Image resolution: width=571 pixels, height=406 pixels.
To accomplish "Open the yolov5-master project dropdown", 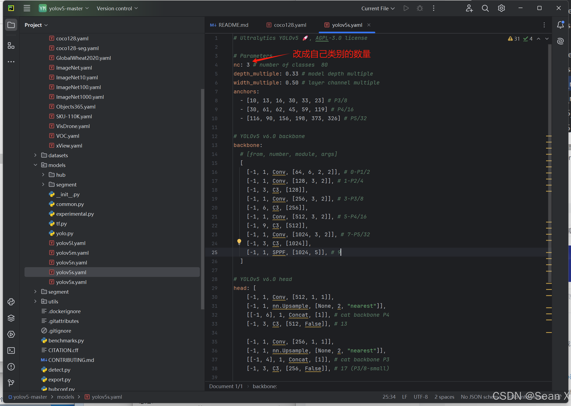I will click(x=64, y=8).
